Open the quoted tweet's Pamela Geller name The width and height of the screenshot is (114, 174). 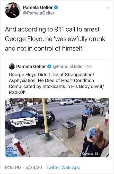click(x=31, y=67)
